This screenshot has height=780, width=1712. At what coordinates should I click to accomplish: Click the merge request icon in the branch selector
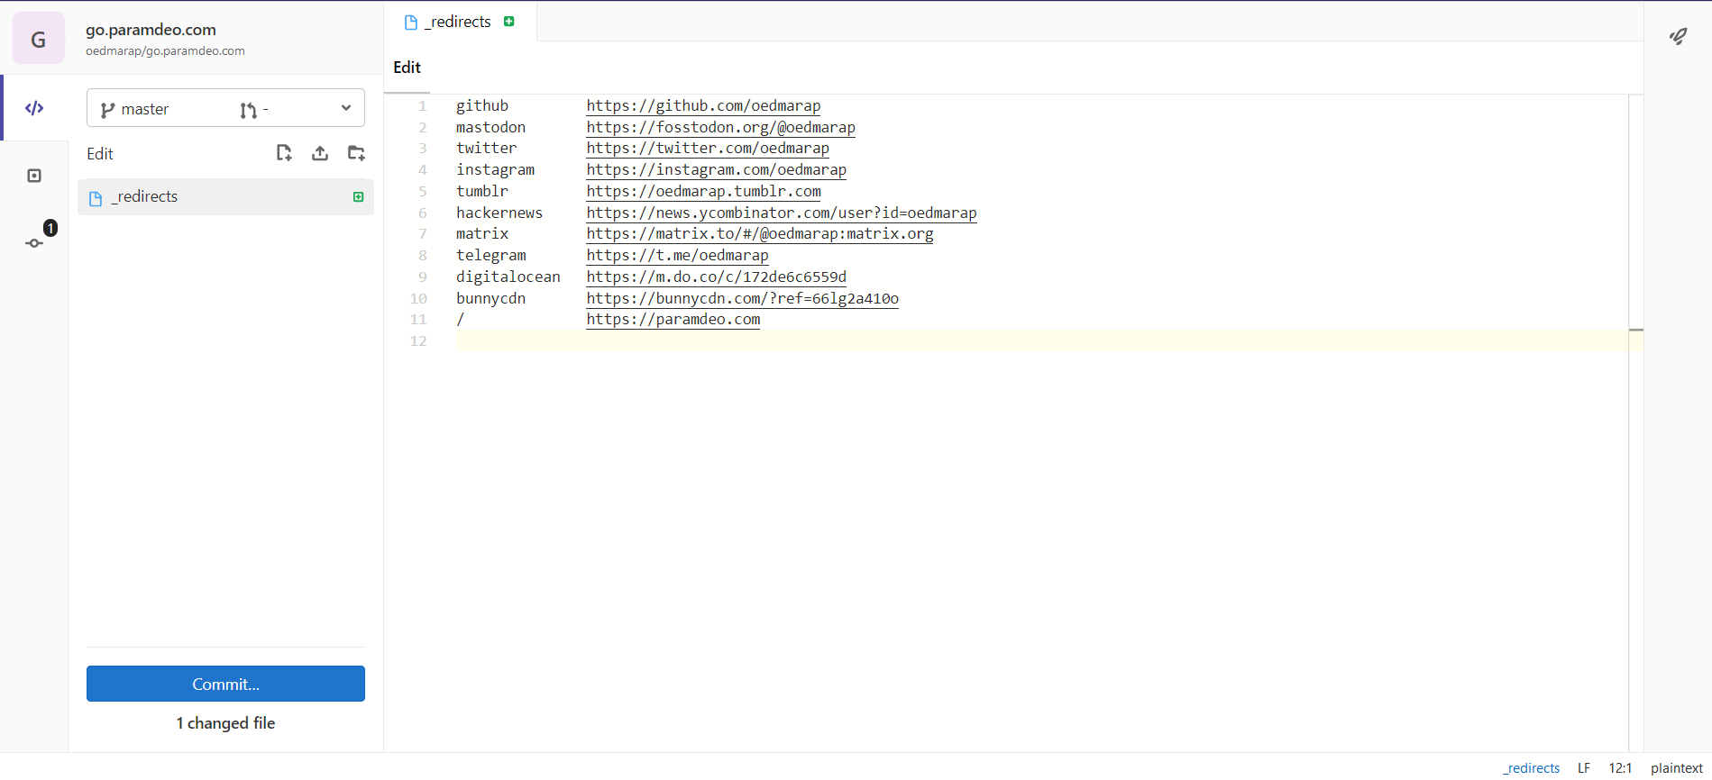248,110
